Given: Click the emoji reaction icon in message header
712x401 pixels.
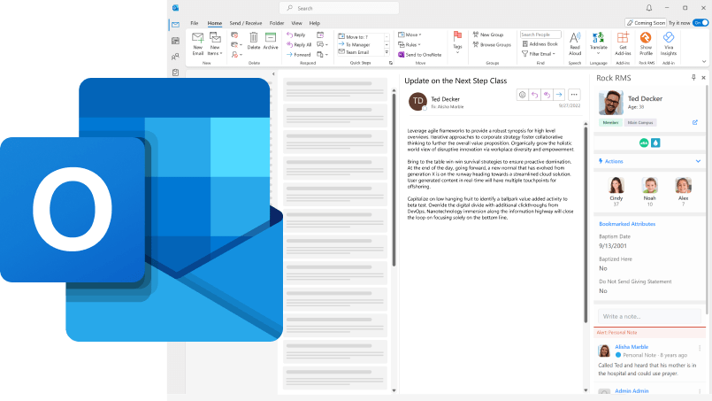Looking at the screenshot, I should [x=522, y=95].
